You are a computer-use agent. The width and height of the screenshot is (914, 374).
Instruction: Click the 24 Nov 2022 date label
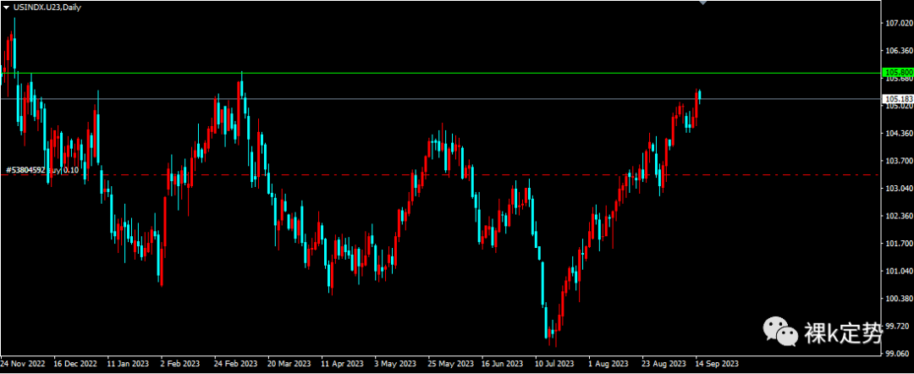click(22, 364)
